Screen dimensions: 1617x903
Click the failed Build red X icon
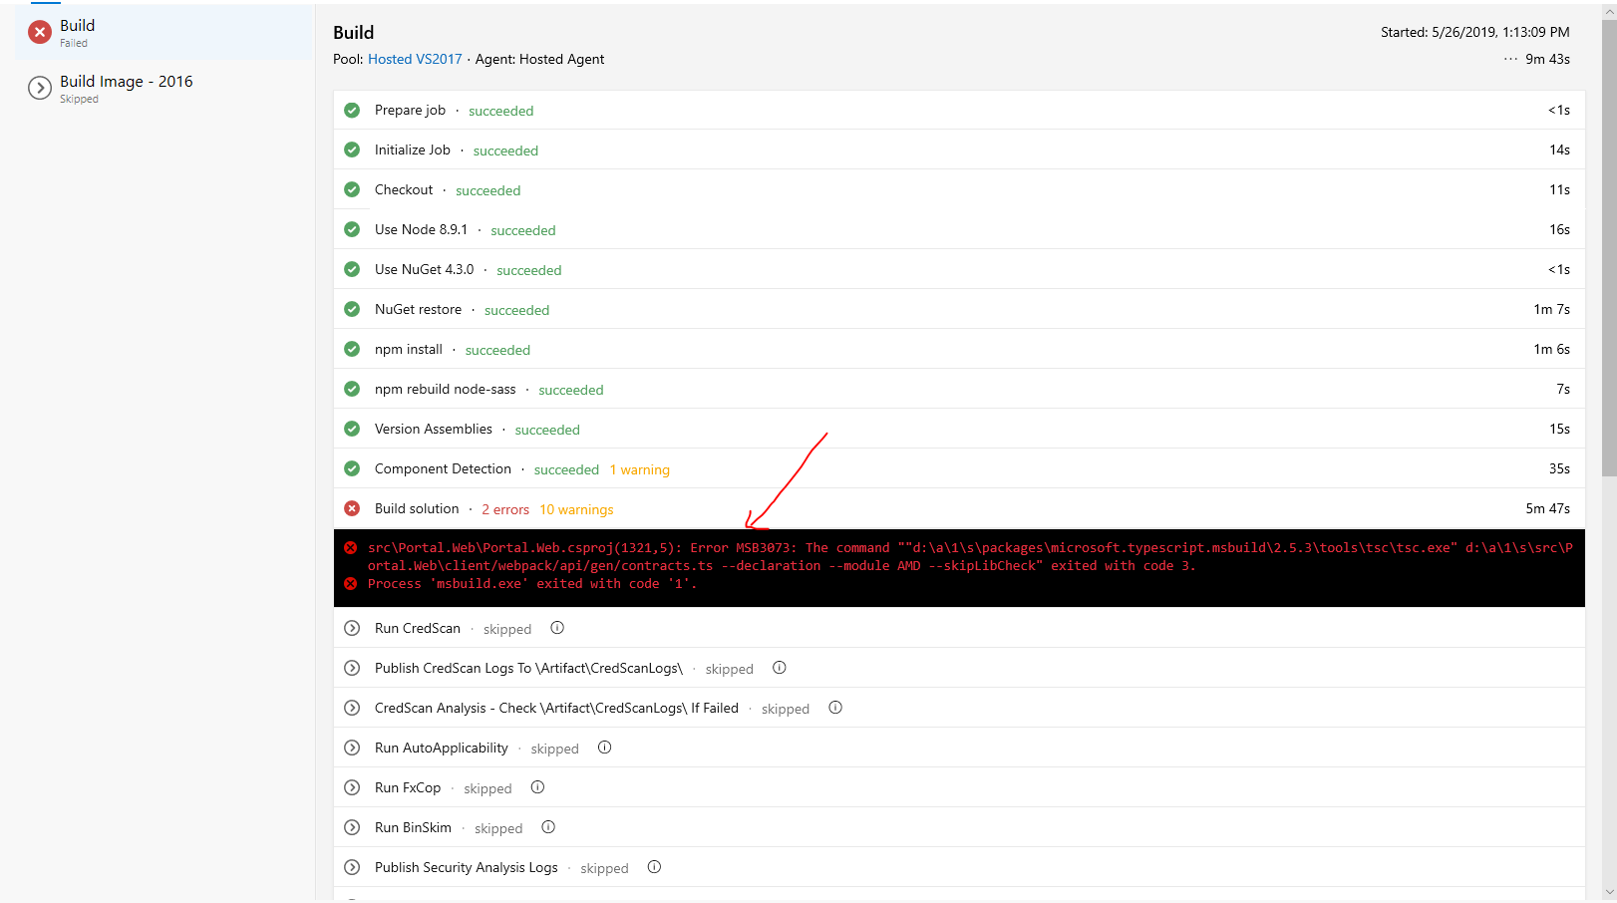[40, 33]
